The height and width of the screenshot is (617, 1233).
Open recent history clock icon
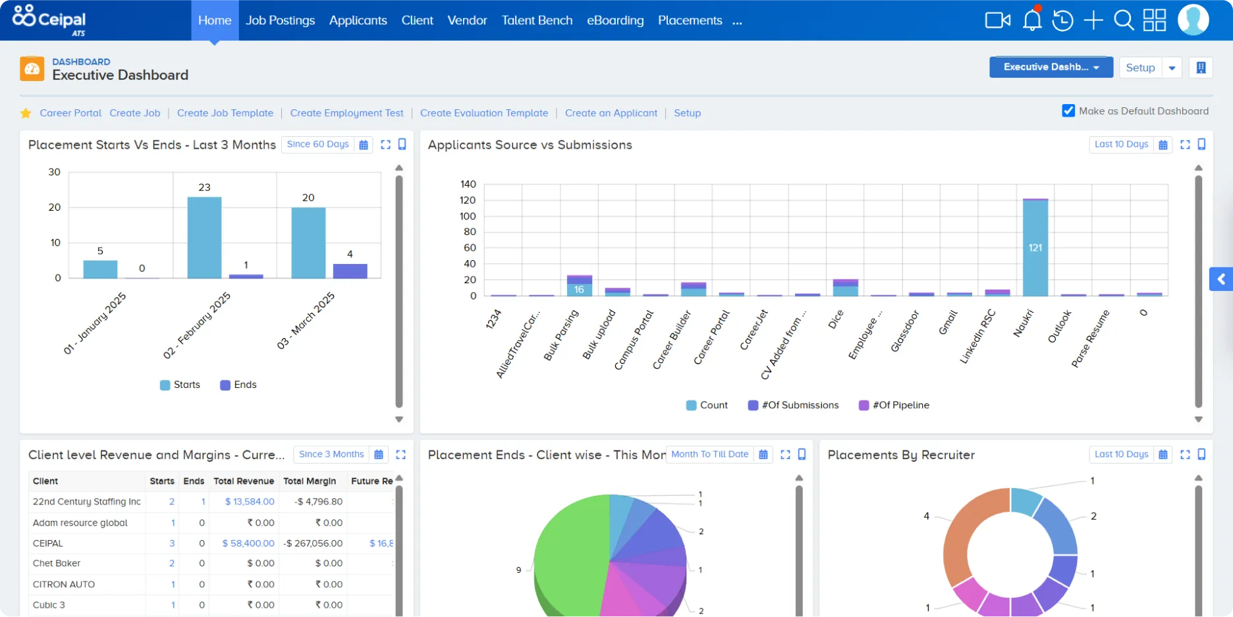coord(1062,20)
